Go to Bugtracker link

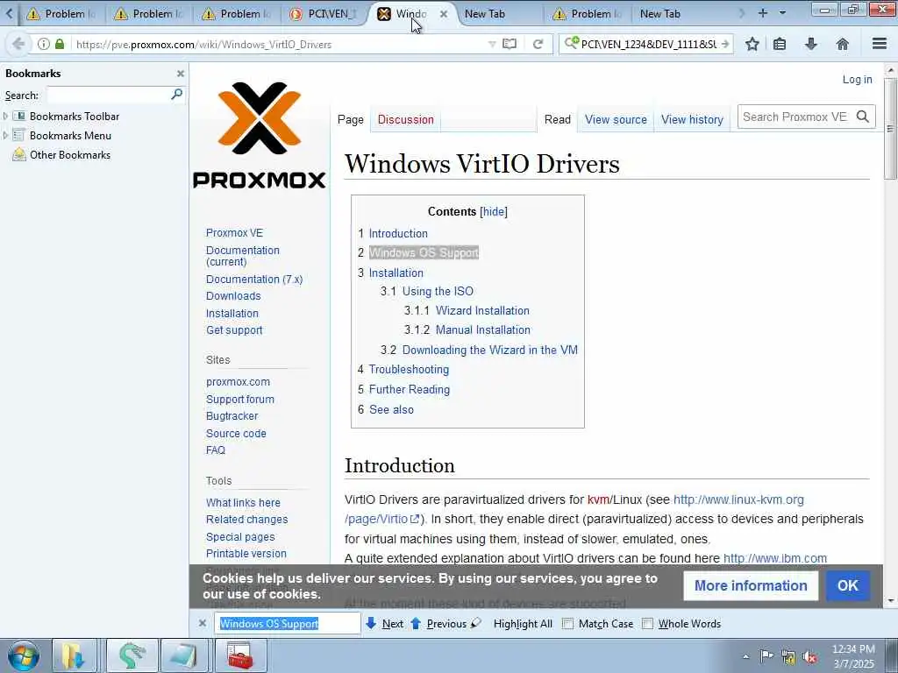232,416
